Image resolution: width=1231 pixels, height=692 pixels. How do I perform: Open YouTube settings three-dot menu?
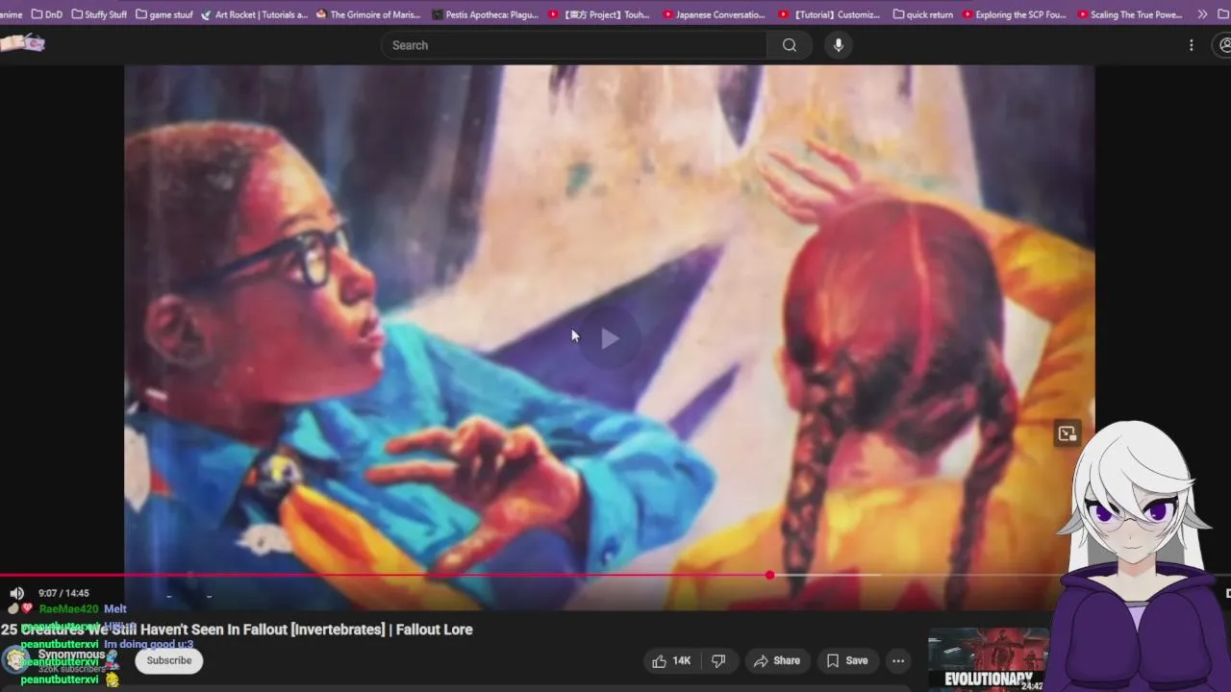point(1191,45)
